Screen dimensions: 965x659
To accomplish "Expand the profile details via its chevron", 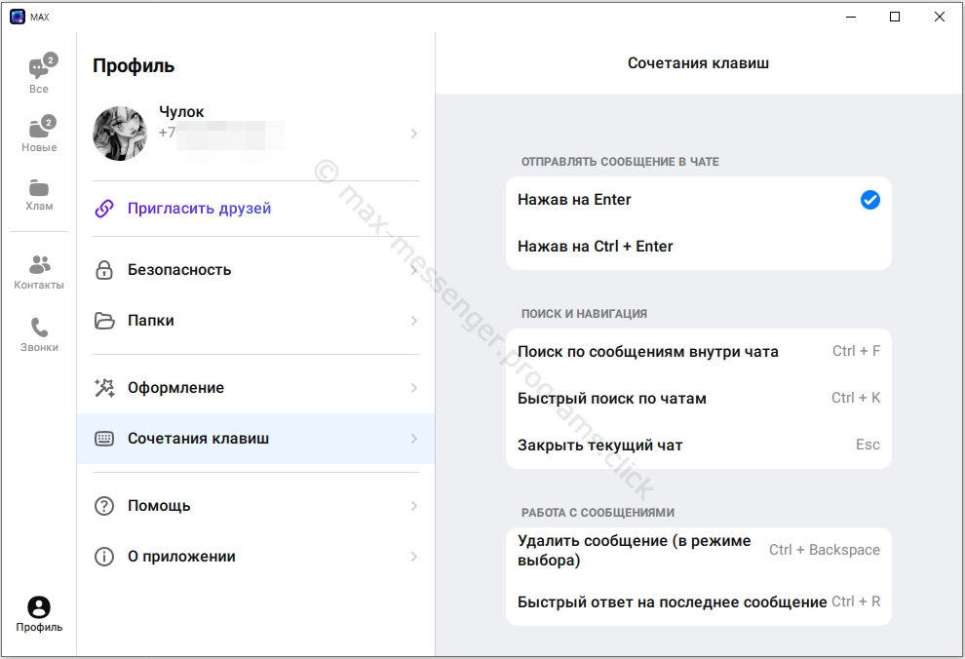I will point(413,134).
